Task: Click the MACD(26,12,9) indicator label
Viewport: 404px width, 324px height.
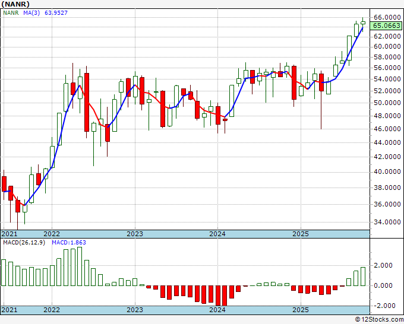Action: click(x=24, y=243)
